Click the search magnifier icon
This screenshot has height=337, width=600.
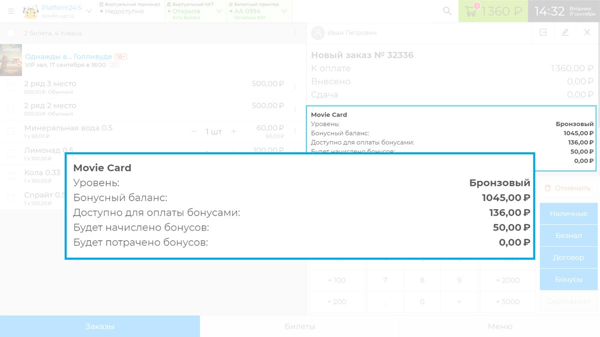[447, 11]
